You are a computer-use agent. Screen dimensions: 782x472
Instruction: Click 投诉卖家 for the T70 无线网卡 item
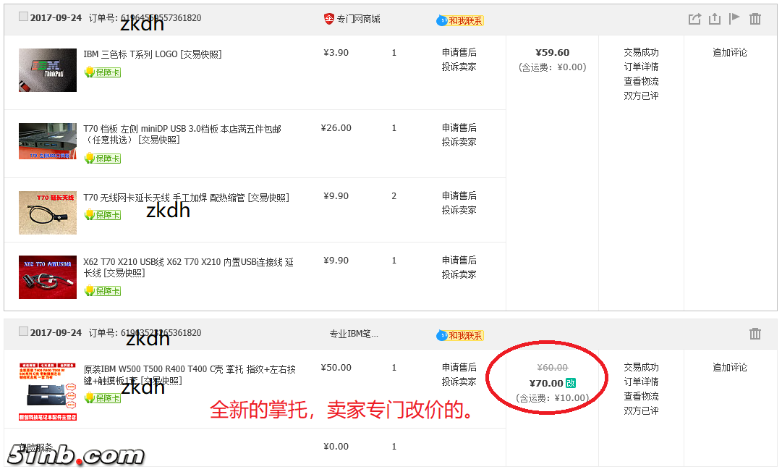pos(459,210)
